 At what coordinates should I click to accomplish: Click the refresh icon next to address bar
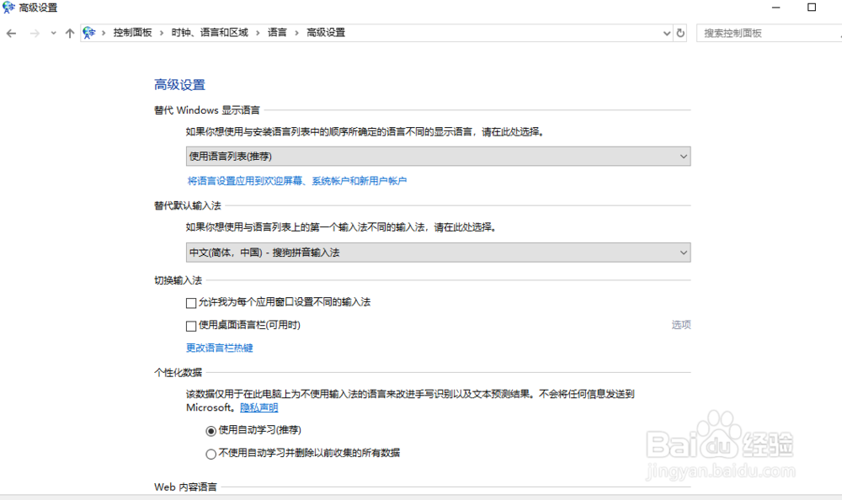tap(680, 32)
